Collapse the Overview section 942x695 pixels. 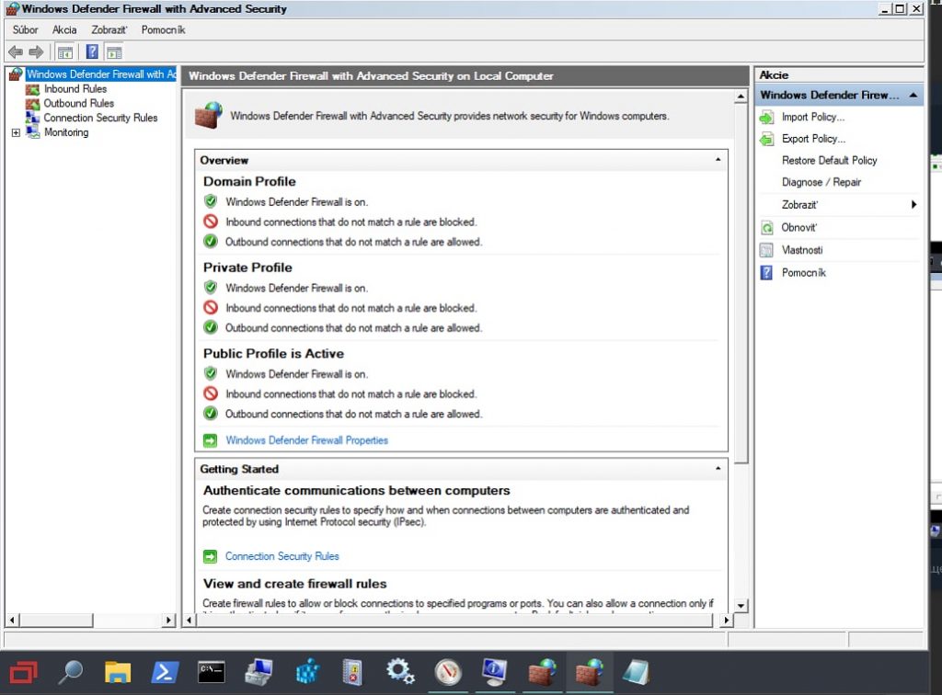tap(718, 160)
